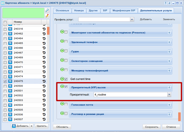Toggle the select-all checkbox in Номер header

pyautogui.click(x=5, y=22)
